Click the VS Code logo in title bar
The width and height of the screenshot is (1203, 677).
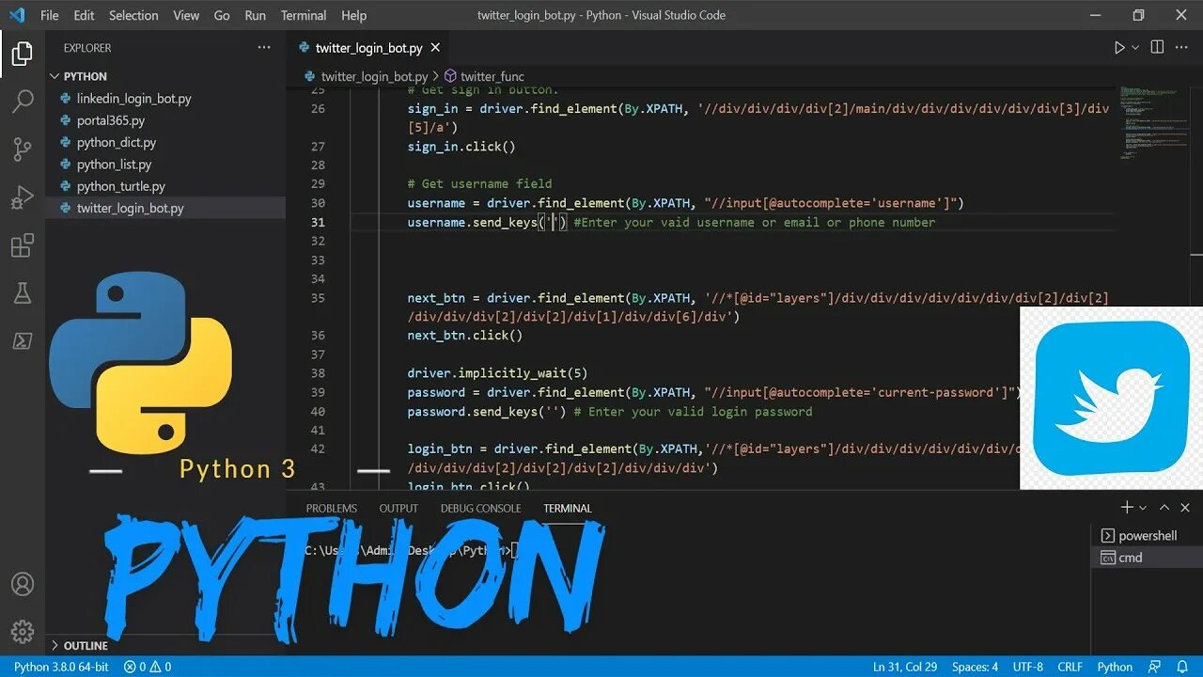point(17,15)
